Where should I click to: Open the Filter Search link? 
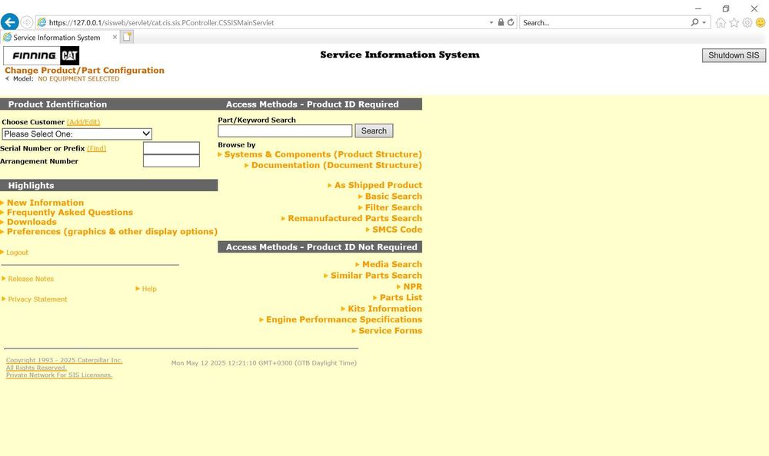(393, 208)
